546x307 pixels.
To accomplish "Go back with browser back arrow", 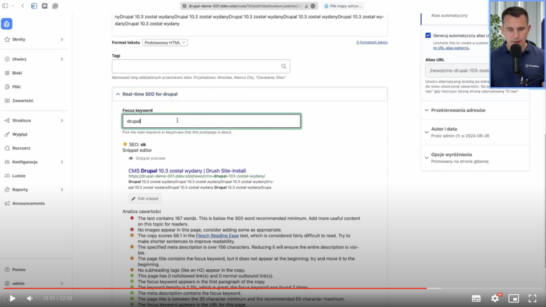I will pos(23,6).
